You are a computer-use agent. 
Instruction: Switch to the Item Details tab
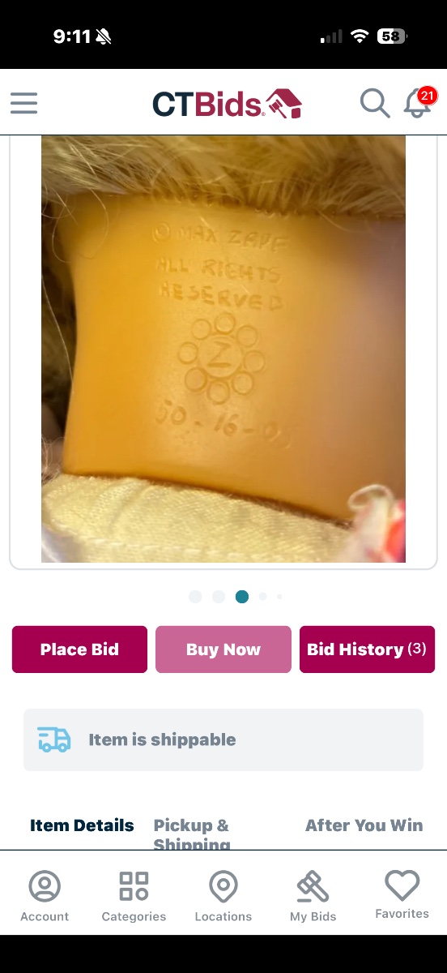[x=82, y=825]
